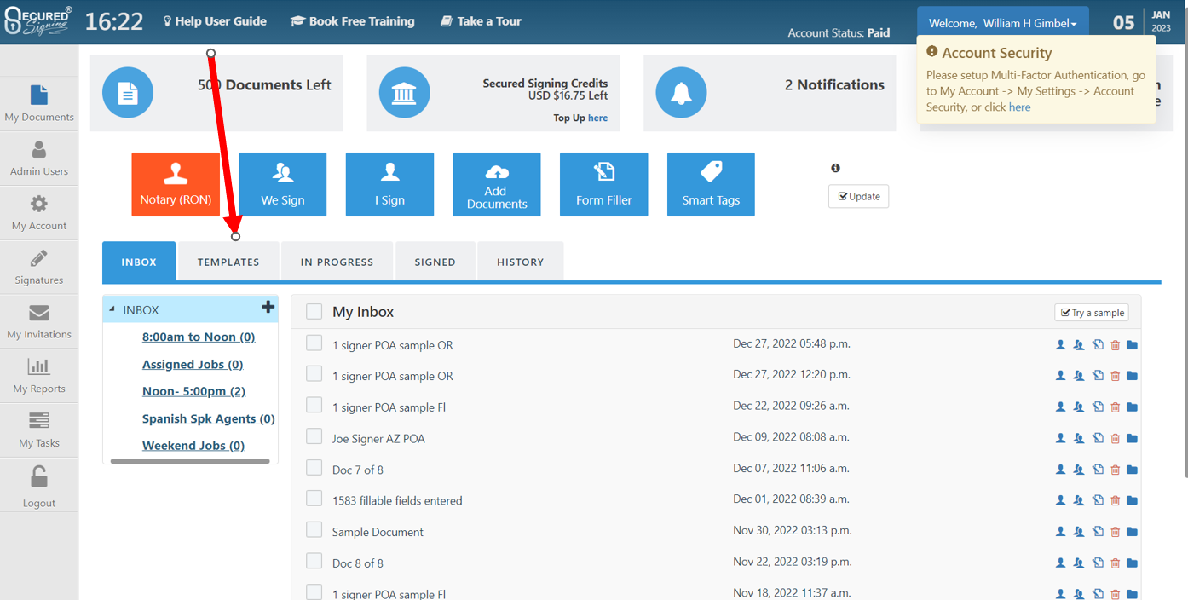Open the Weekend Jobs (0) folder

tap(193, 446)
